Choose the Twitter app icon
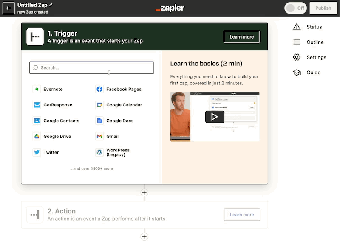The image size is (340, 241). (37, 152)
